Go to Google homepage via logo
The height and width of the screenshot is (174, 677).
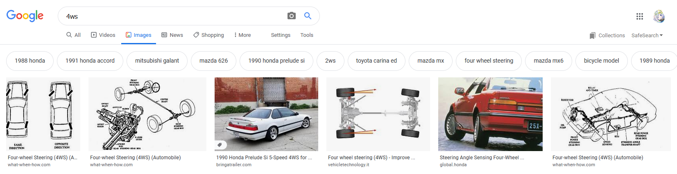[x=25, y=16]
